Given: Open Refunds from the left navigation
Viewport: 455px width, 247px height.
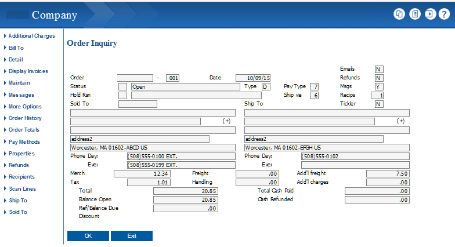Looking at the screenshot, I should click(x=19, y=165).
